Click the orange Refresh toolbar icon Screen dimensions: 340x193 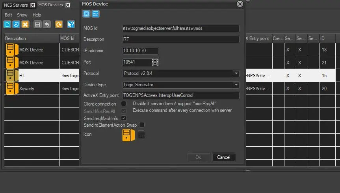pyautogui.click(x=59, y=24)
